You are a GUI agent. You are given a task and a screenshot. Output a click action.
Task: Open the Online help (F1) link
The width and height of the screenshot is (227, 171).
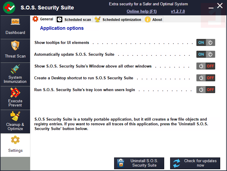point(142,11)
